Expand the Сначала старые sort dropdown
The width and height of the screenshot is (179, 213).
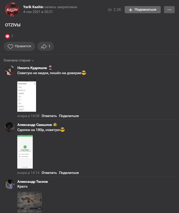coord(19,60)
